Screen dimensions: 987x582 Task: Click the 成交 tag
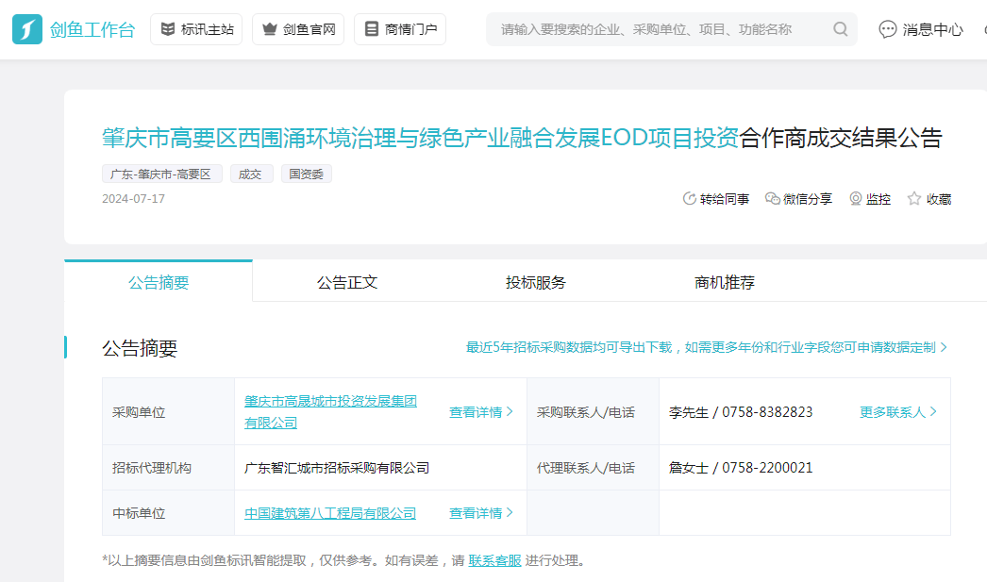pos(251,175)
